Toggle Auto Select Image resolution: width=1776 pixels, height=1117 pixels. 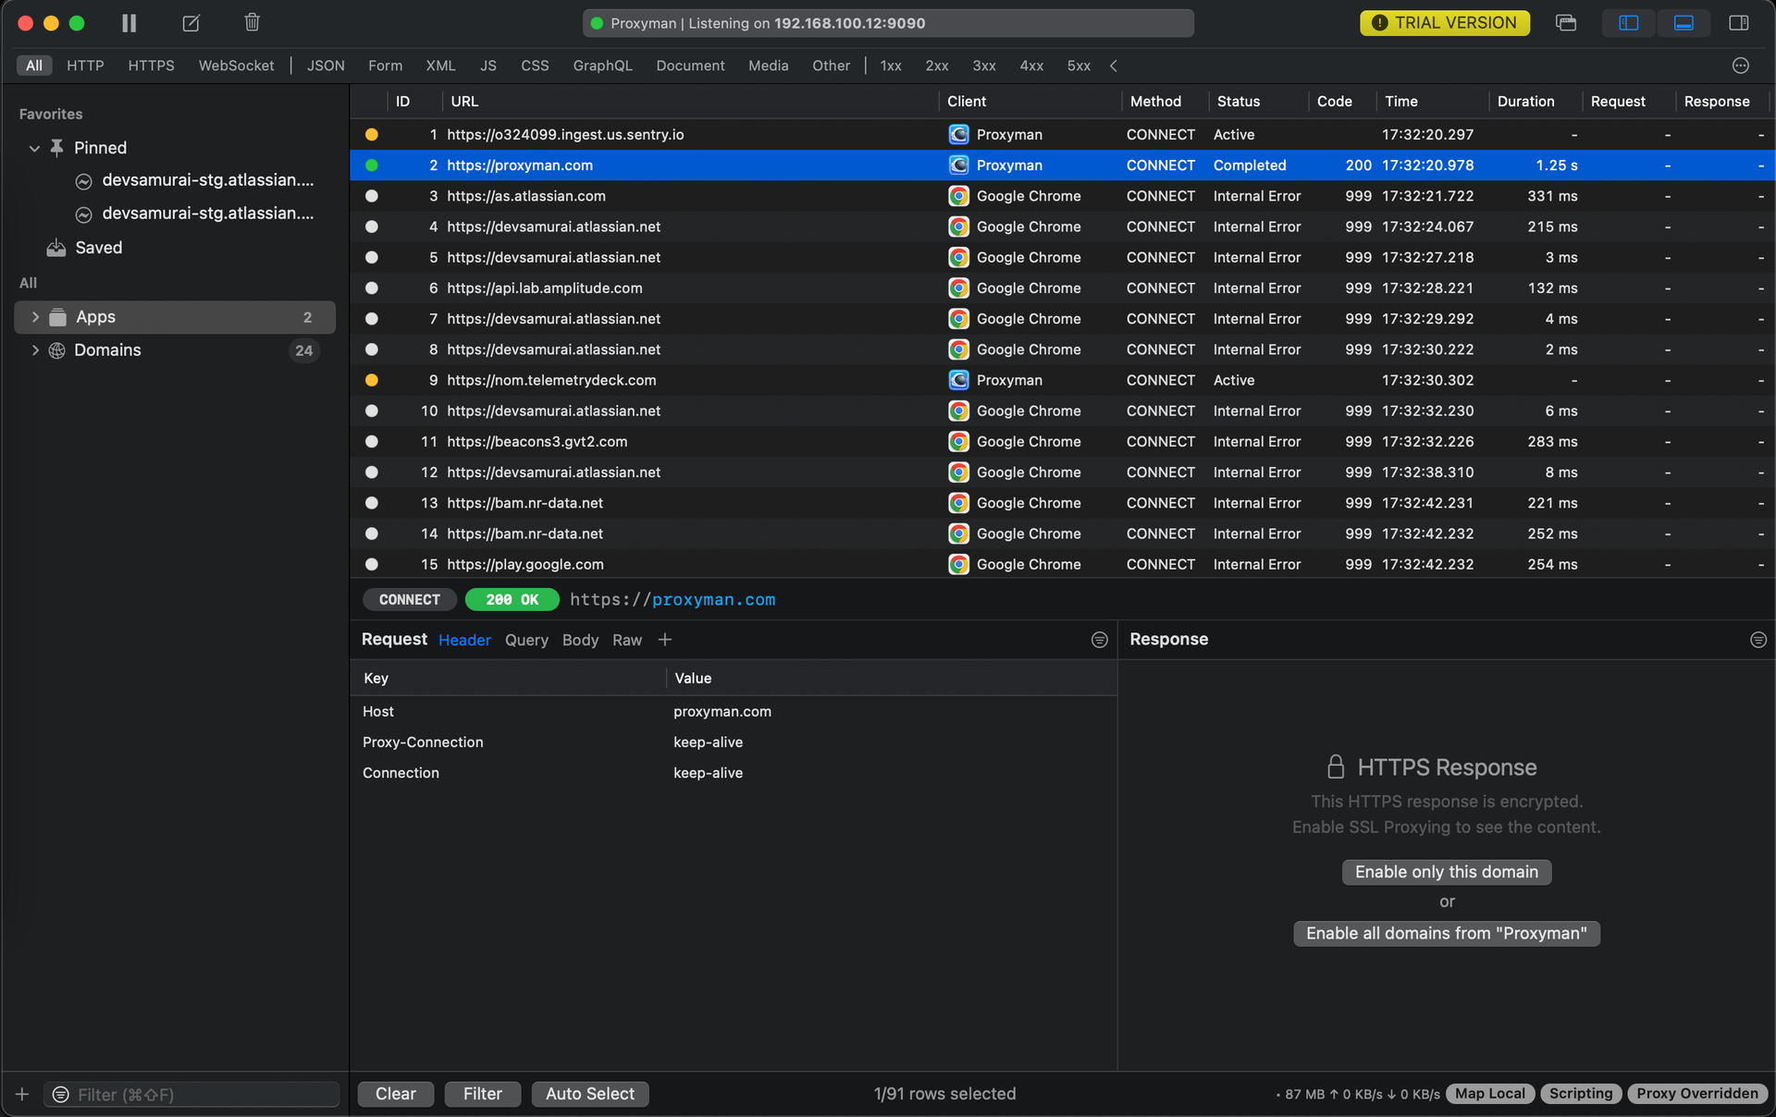click(x=590, y=1094)
